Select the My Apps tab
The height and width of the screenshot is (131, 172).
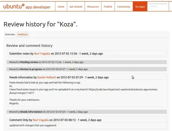pyautogui.click(x=140, y=7)
